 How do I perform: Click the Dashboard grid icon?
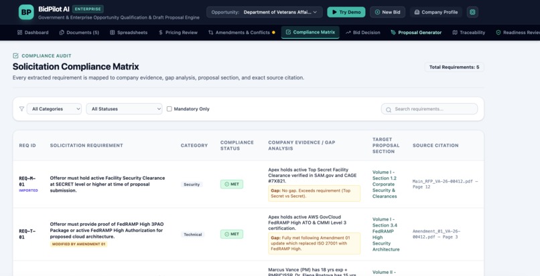(x=19, y=32)
